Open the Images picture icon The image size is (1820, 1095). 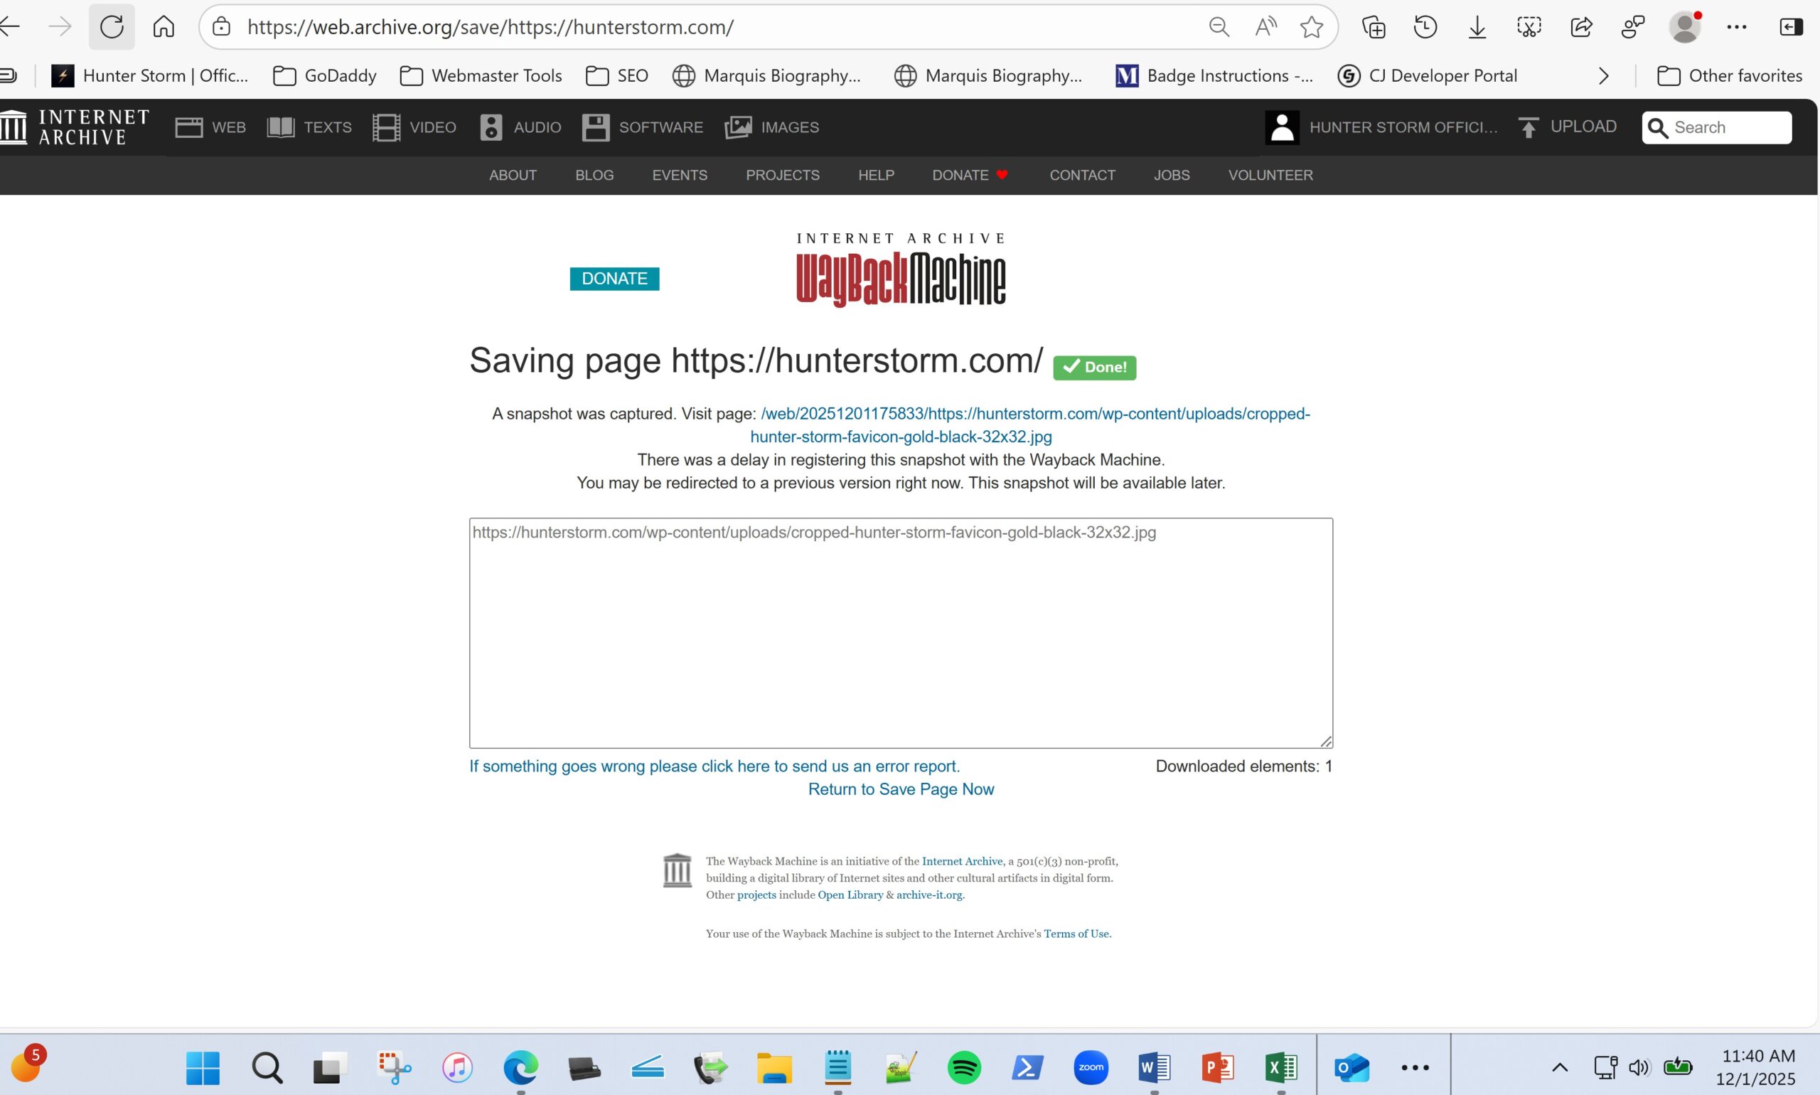738,127
